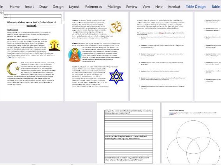Viewport: 221px width, 165px height.
Task: Open the Table Design tab
Action: (196, 7)
